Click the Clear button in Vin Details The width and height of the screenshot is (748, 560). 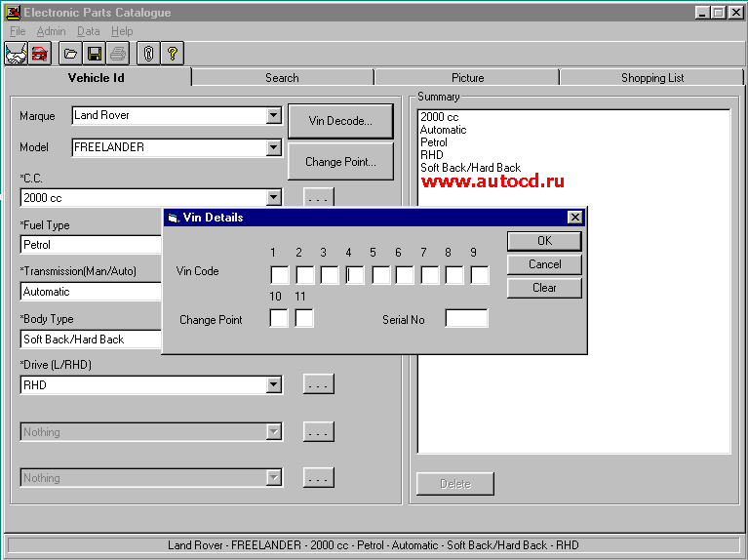pyautogui.click(x=544, y=288)
